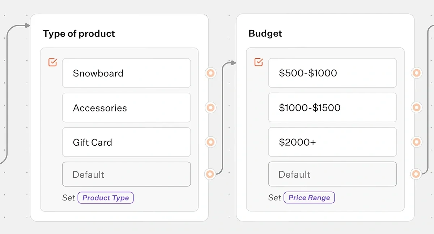Select the Accessories option
The width and height of the screenshot is (434, 234).
(126, 107)
